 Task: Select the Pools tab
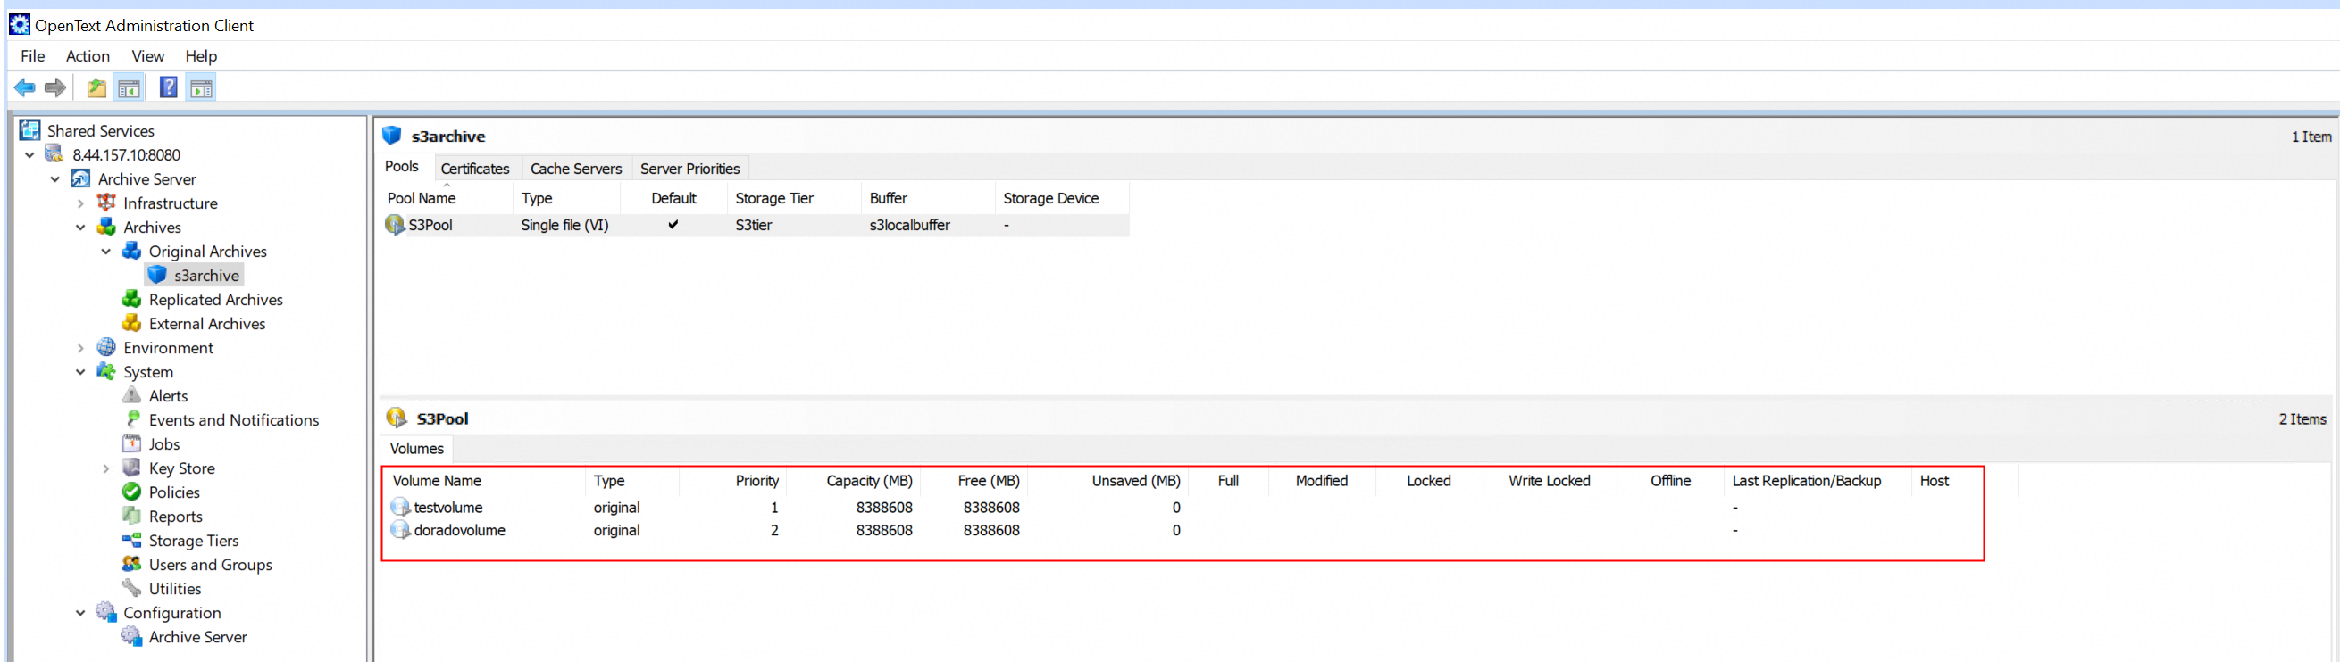point(402,167)
